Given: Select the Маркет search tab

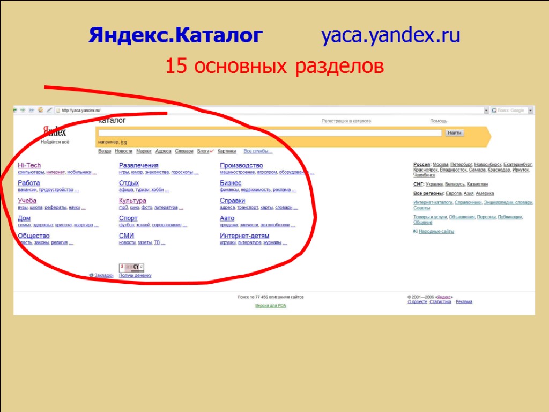Looking at the screenshot, I should 144,151.
